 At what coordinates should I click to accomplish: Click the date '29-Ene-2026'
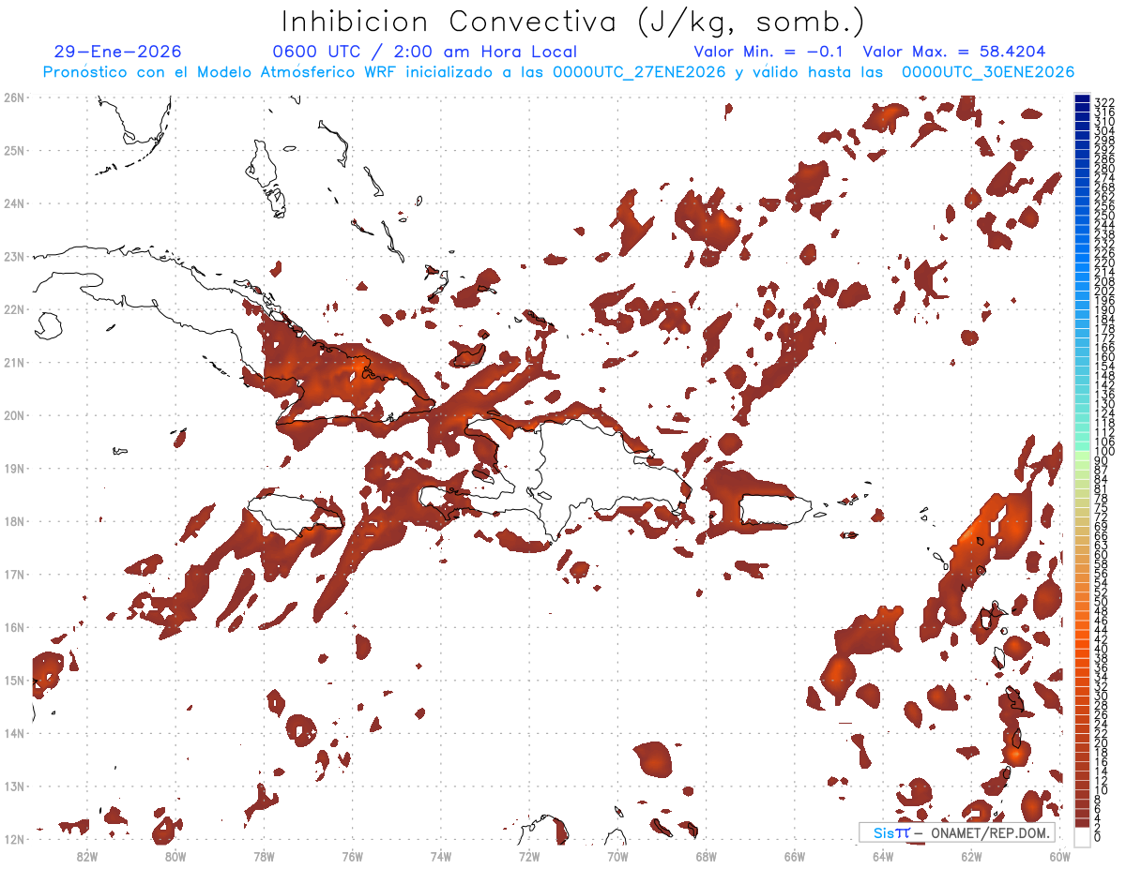[x=118, y=52]
